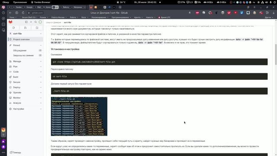Image resolution: width=277 pixels, height=156 pixels.
Task: Click sort-file breadcrumb link
Action: click(68, 23)
